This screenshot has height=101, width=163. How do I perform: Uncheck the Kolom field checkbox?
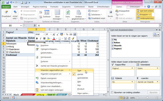(113, 43)
